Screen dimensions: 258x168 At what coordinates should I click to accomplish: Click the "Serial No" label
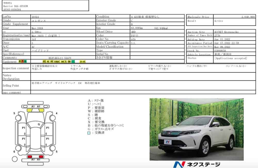(102, 54)
